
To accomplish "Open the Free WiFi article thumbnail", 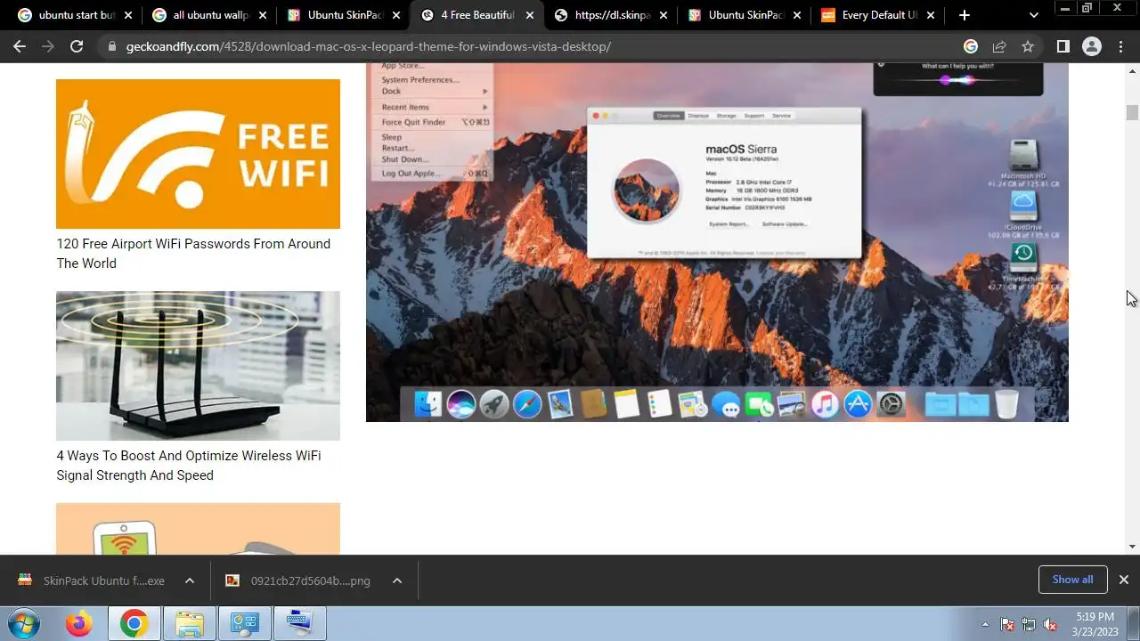I will (x=198, y=154).
